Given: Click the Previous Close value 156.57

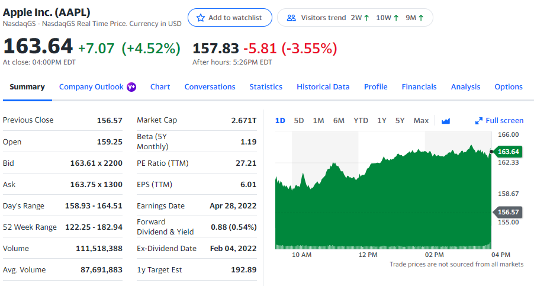Looking at the screenshot, I should tap(110, 120).
